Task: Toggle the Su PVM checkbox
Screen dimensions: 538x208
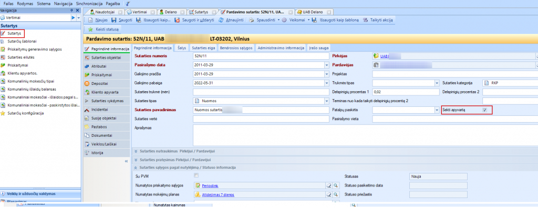Action: [196, 175]
